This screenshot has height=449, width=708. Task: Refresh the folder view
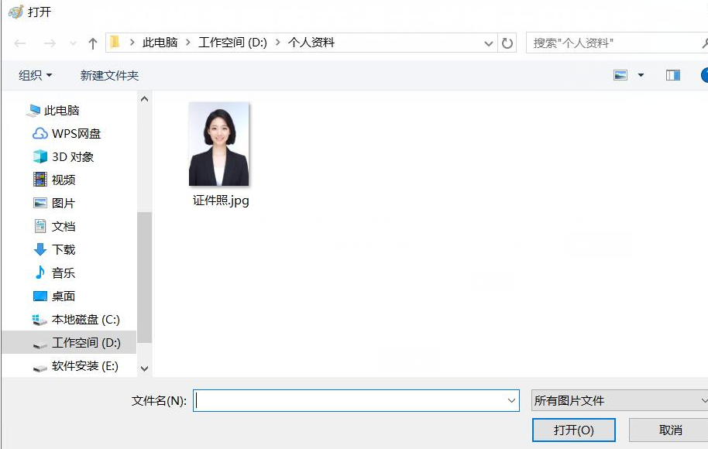pyautogui.click(x=508, y=43)
